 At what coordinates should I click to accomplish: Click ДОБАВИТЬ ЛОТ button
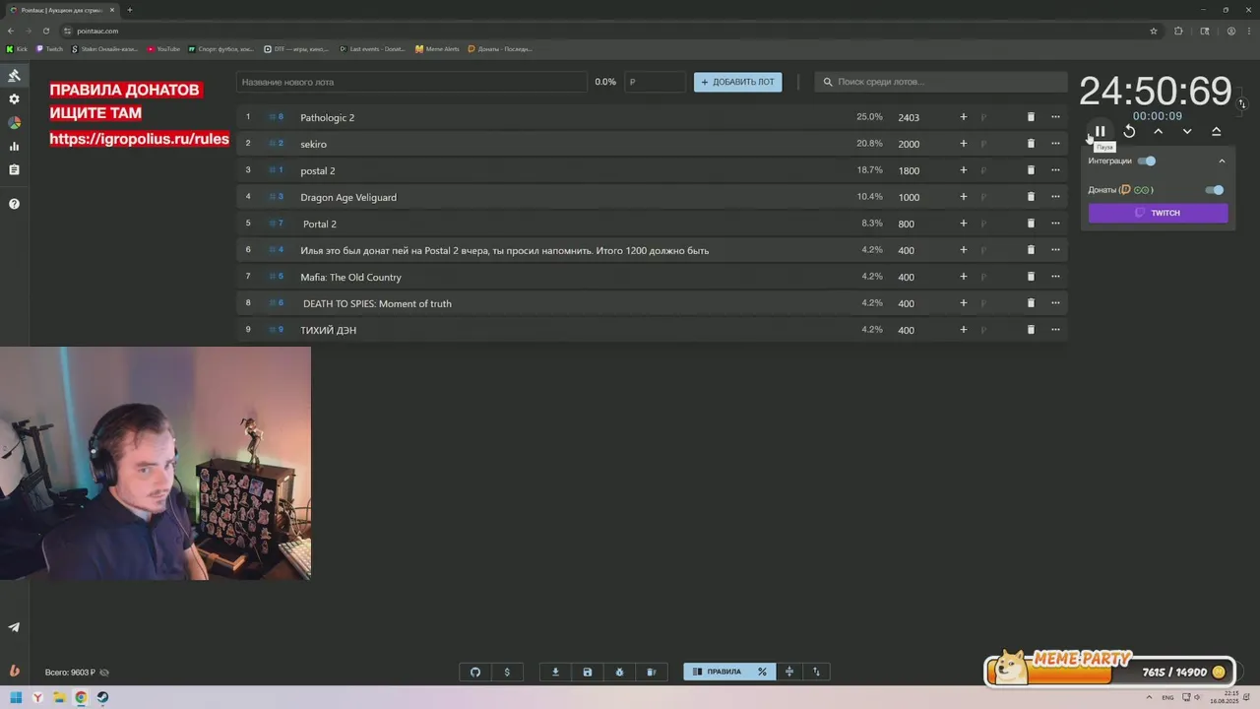tap(737, 82)
